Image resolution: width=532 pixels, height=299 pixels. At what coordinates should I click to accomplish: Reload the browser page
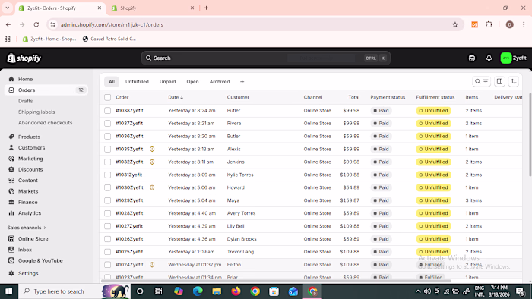point(36,25)
